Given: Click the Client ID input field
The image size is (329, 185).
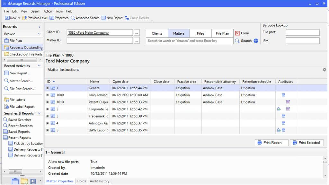Looking at the screenshot, I should 100,32.
